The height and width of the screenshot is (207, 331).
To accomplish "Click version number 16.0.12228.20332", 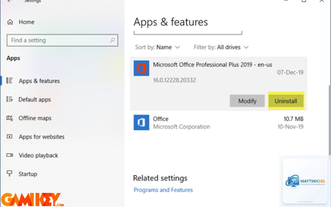I will (x=174, y=80).
